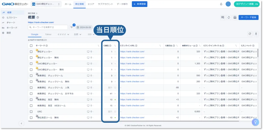The height and width of the screenshot is (130, 263).
Task: Open the 全部 dropdown filter
Action: point(78,34)
